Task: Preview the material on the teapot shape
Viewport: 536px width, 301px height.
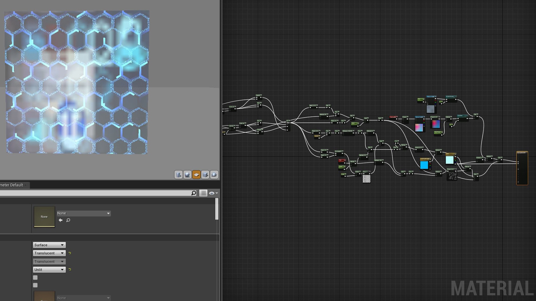Action: pos(214,174)
